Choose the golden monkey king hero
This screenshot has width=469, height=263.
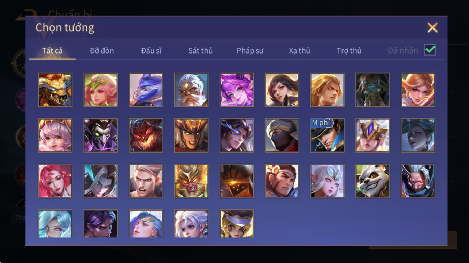191,181
